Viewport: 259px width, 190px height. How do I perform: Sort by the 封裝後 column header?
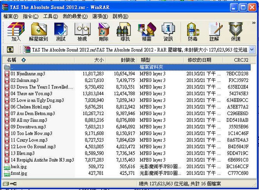tap(121, 60)
